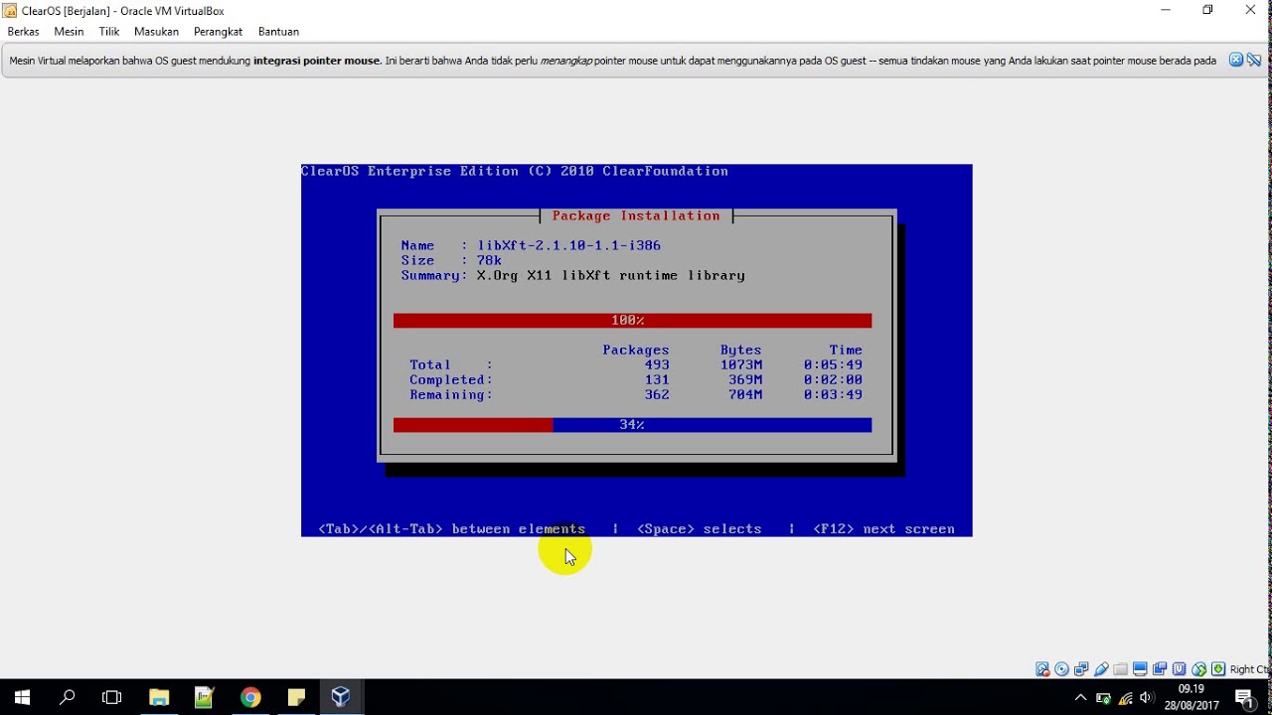Click remaining packages value 362
1272x715 pixels.
[x=657, y=394]
